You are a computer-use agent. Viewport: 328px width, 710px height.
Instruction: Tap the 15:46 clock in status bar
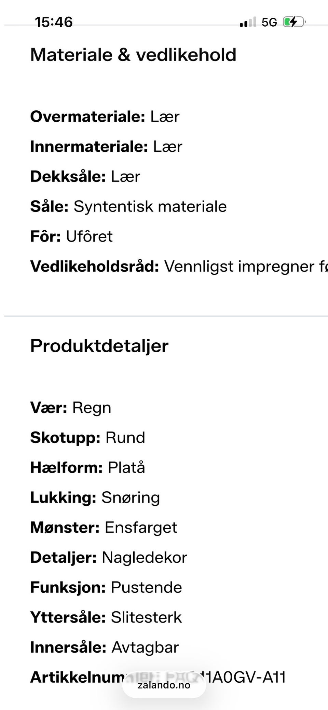click(x=54, y=22)
